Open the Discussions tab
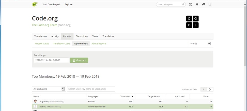This screenshot has height=111, width=247. pos(82,36)
